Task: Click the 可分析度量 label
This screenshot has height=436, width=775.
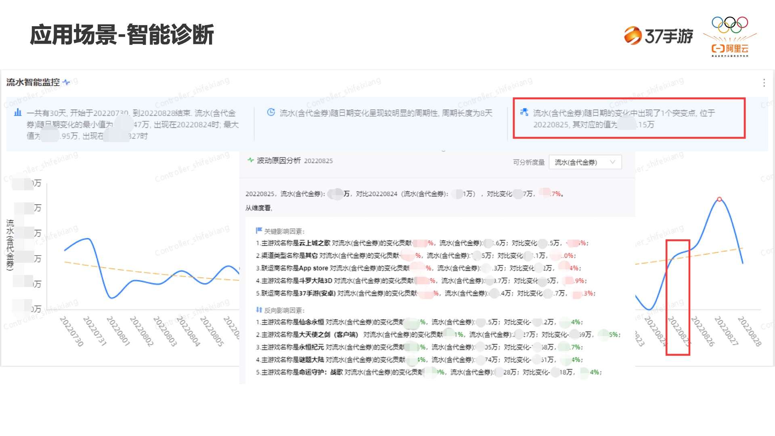Action: tap(528, 162)
